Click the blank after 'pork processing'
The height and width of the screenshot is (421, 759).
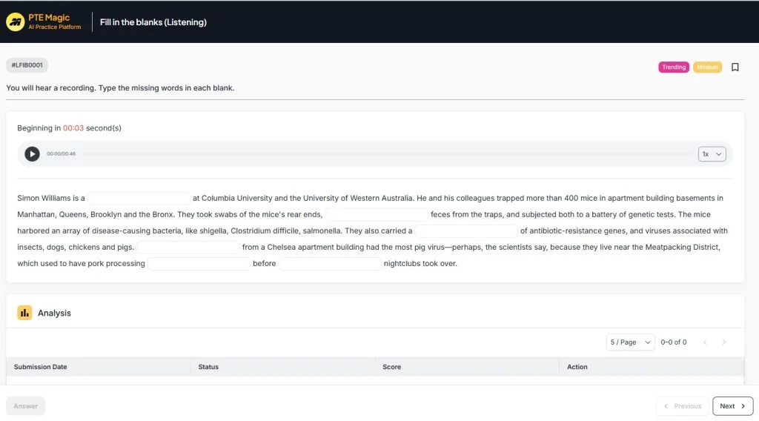point(199,264)
